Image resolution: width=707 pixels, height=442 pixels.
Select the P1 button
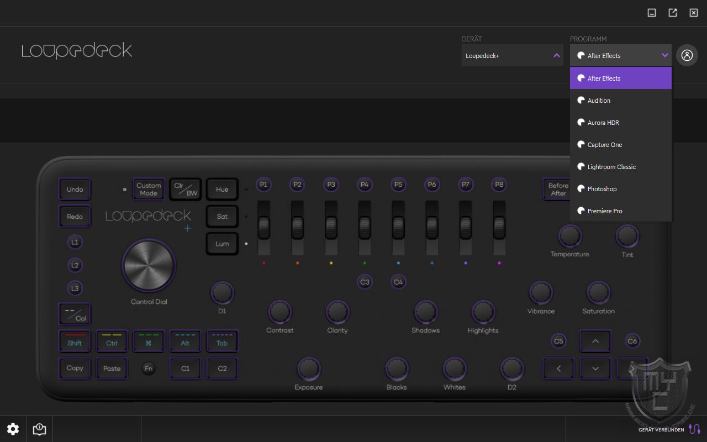263,185
